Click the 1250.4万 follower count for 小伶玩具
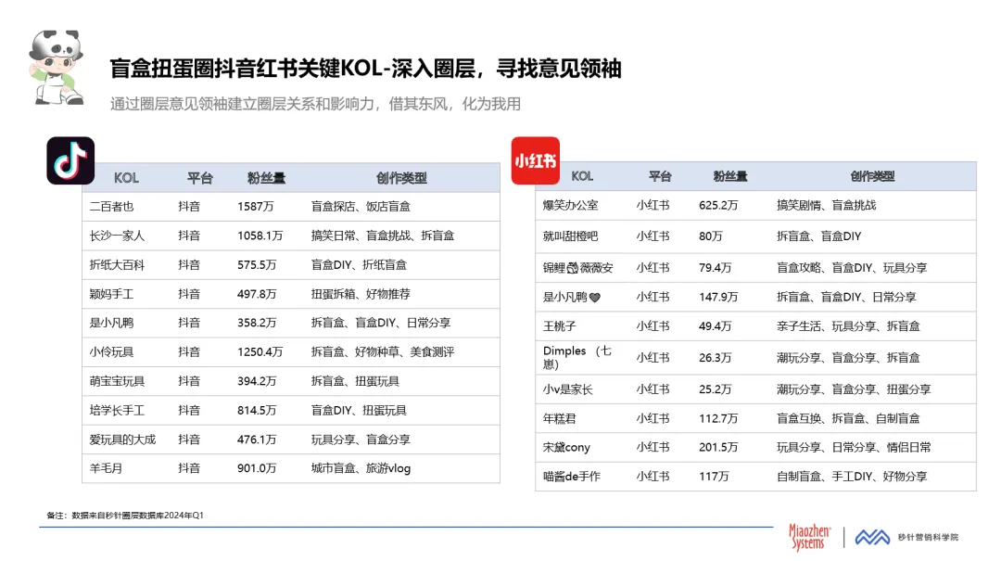 point(260,352)
